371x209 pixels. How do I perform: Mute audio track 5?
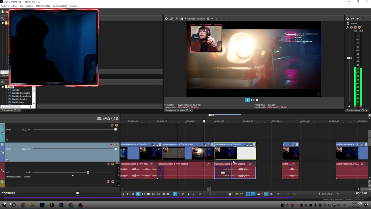click(x=108, y=164)
